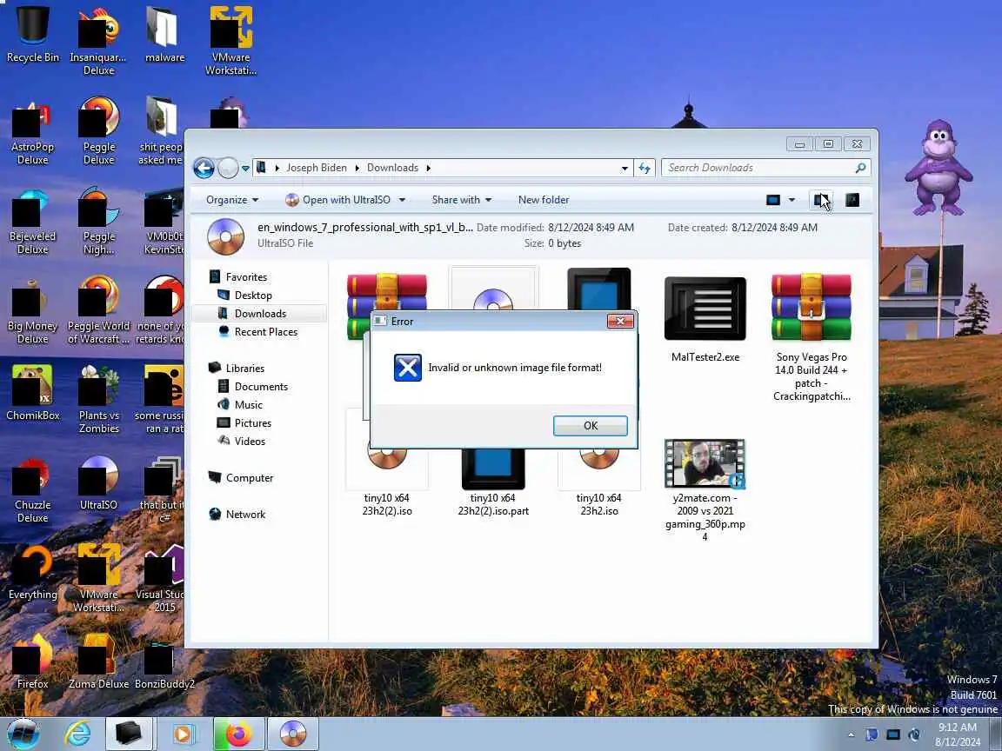The width and height of the screenshot is (1002, 751).
Task: Click the Recycle Bin desktop icon
Action: click(32, 35)
